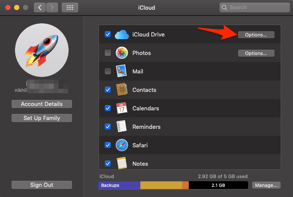Image resolution: width=293 pixels, height=197 pixels.
Task: Click the Safari compass icon
Action: point(122,145)
